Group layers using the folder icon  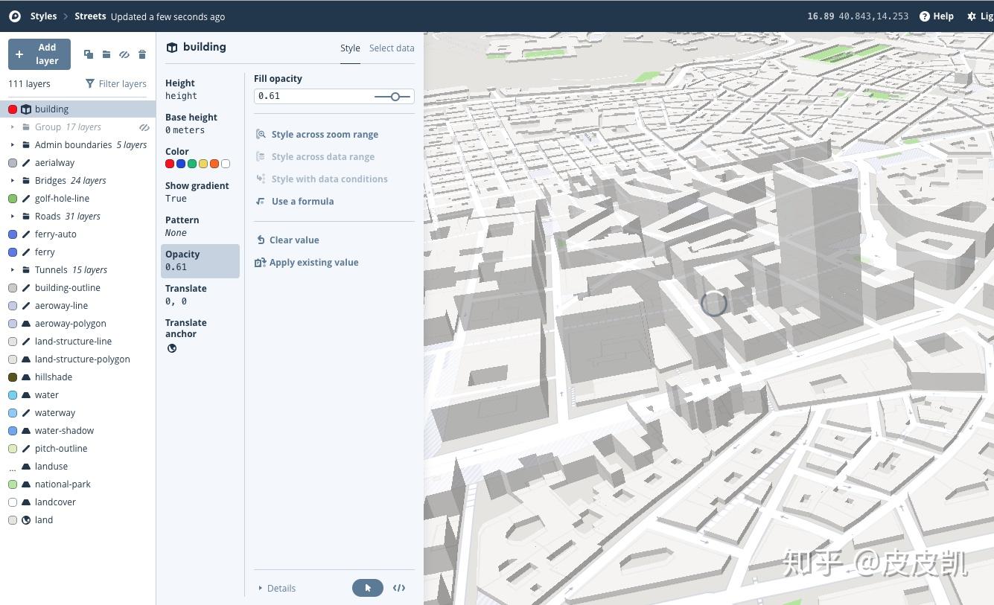click(106, 54)
